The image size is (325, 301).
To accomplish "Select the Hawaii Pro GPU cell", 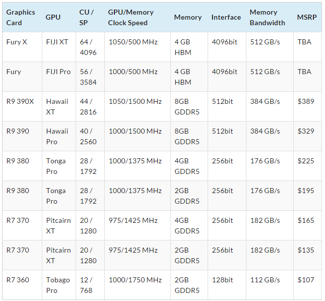I will coord(59,136).
